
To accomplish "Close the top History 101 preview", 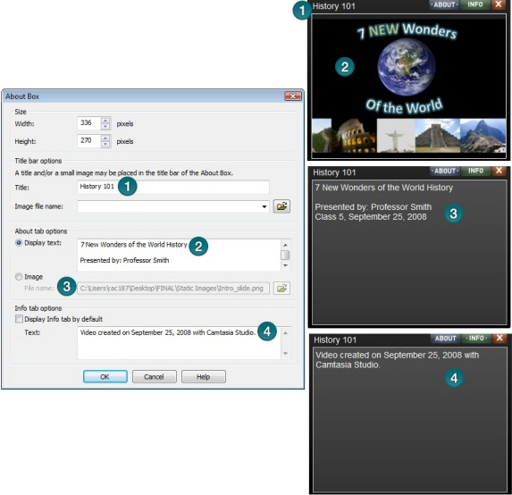I will pos(499,4).
